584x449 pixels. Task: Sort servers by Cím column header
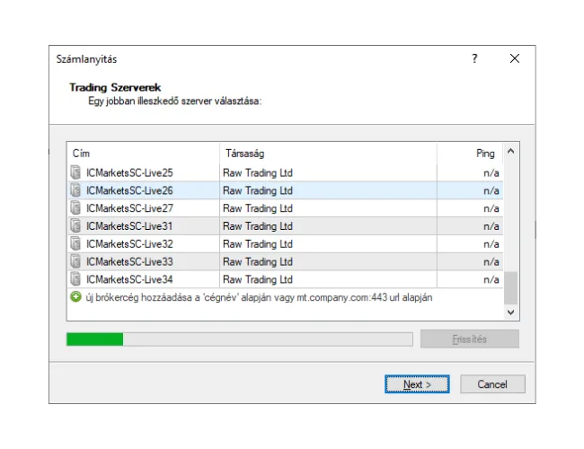coord(143,154)
